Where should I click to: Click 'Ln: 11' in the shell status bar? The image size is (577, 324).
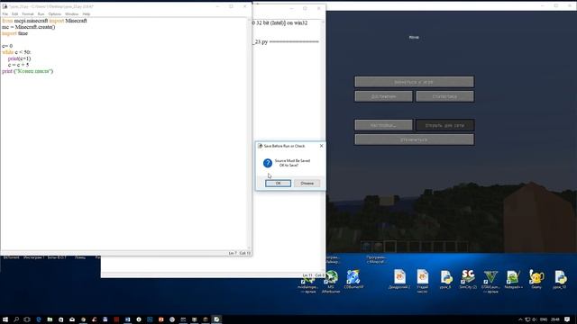click(x=307, y=275)
